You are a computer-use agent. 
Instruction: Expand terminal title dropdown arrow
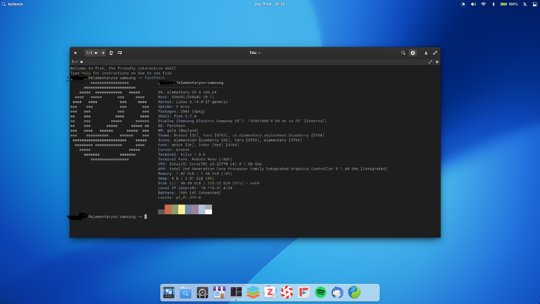click(x=81, y=62)
